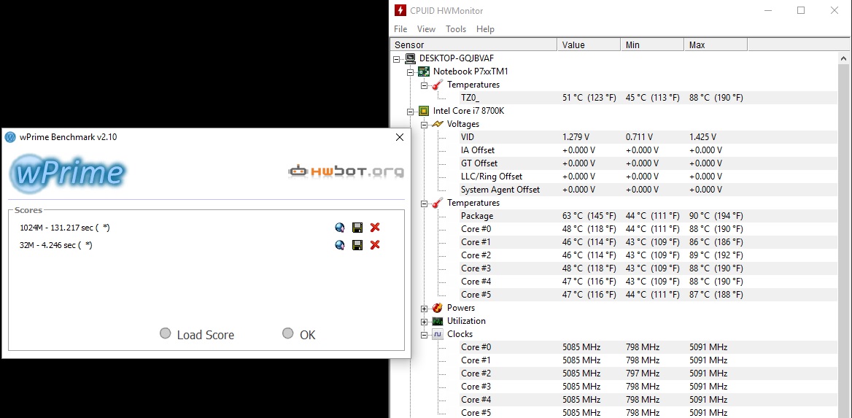Close the wPrime Benchmark window
Image resolution: width=852 pixels, height=418 pixels.
click(400, 137)
